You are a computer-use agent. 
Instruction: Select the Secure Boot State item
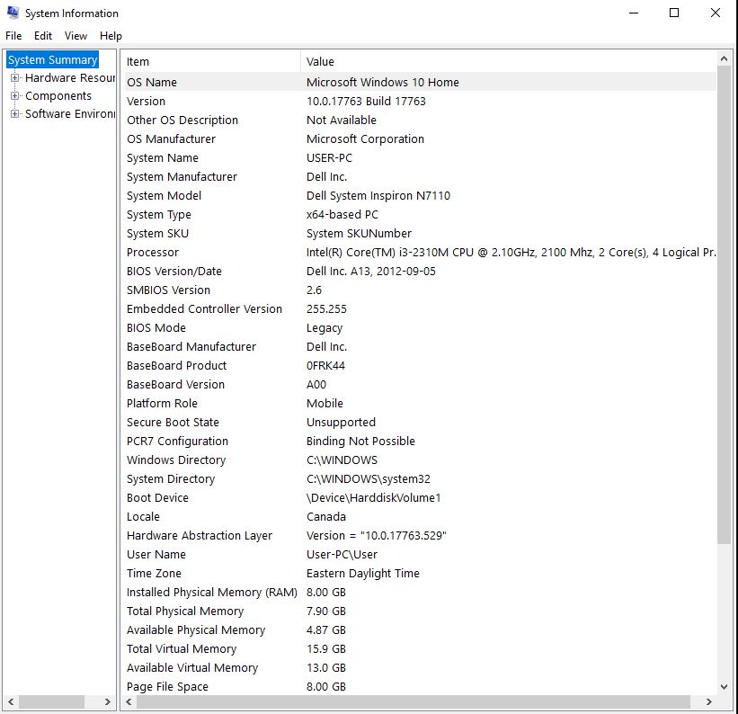coord(173,422)
